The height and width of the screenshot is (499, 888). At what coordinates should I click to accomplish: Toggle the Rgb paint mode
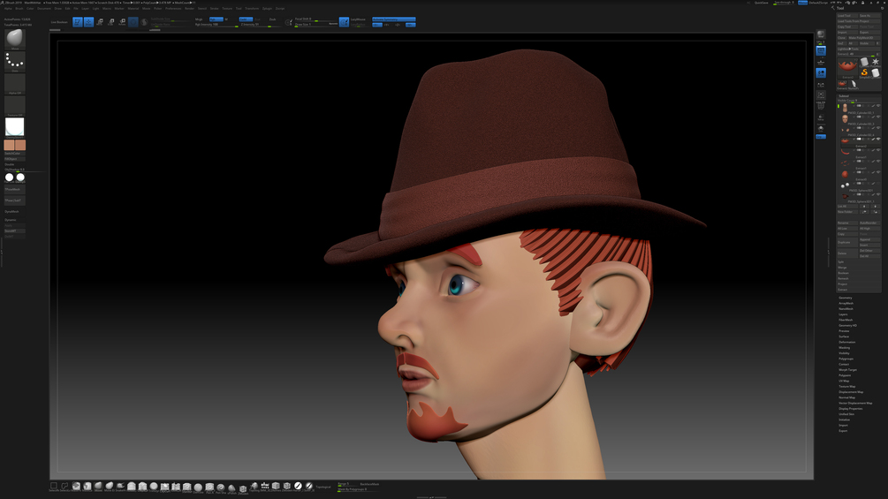click(x=216, y=19)
